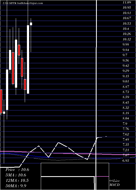Click the latest small white candlestick body
Image resolution: width=136 pixels, height=190 pixels.
(x=31, y=24)
